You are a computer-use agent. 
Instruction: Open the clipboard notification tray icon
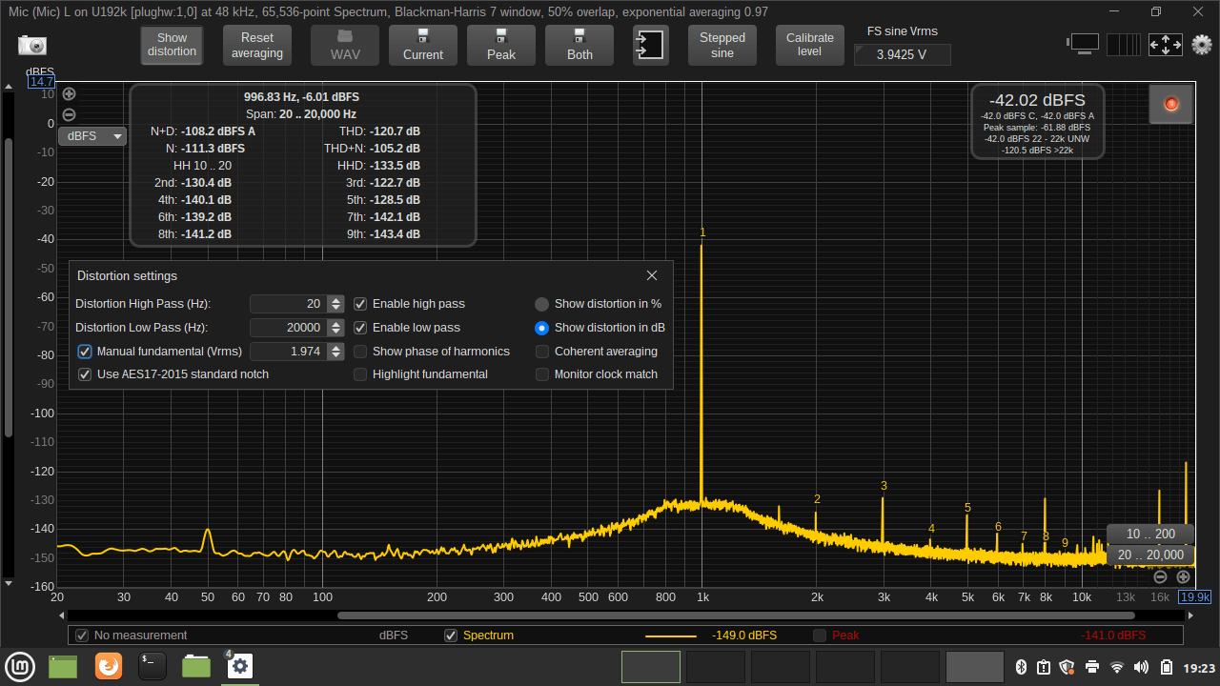tap(1044, 666)
